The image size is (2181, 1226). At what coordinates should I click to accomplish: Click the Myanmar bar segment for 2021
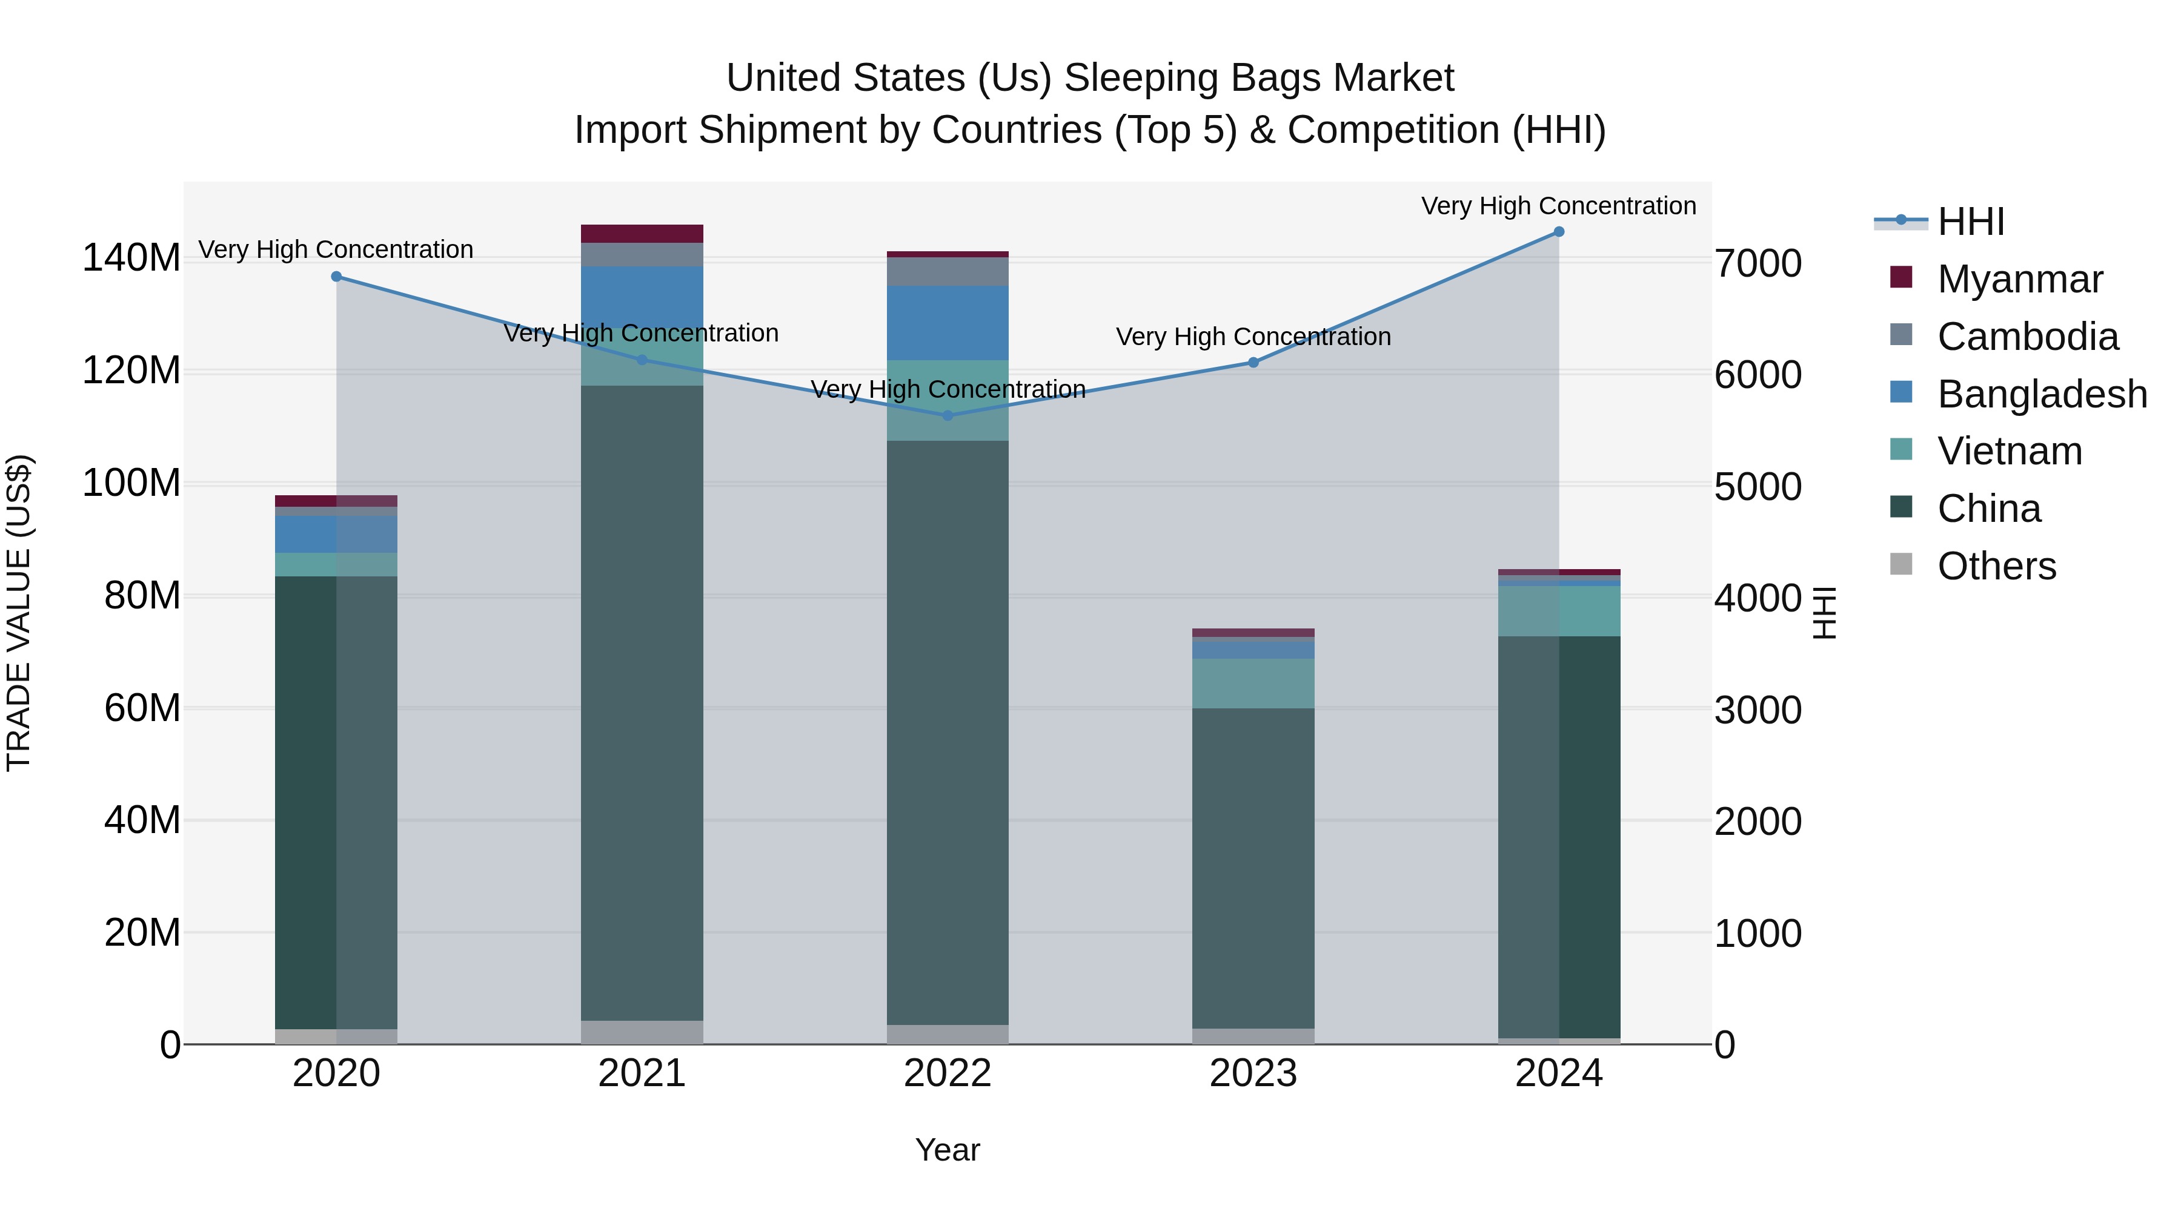[642, 234]
